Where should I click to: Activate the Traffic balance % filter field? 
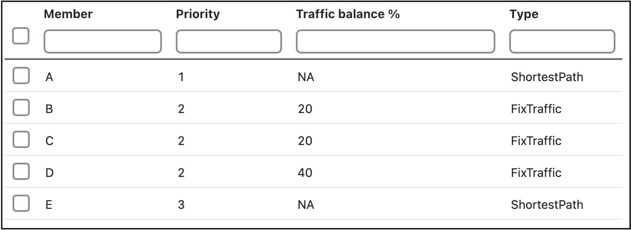click(x=396, y=41)
